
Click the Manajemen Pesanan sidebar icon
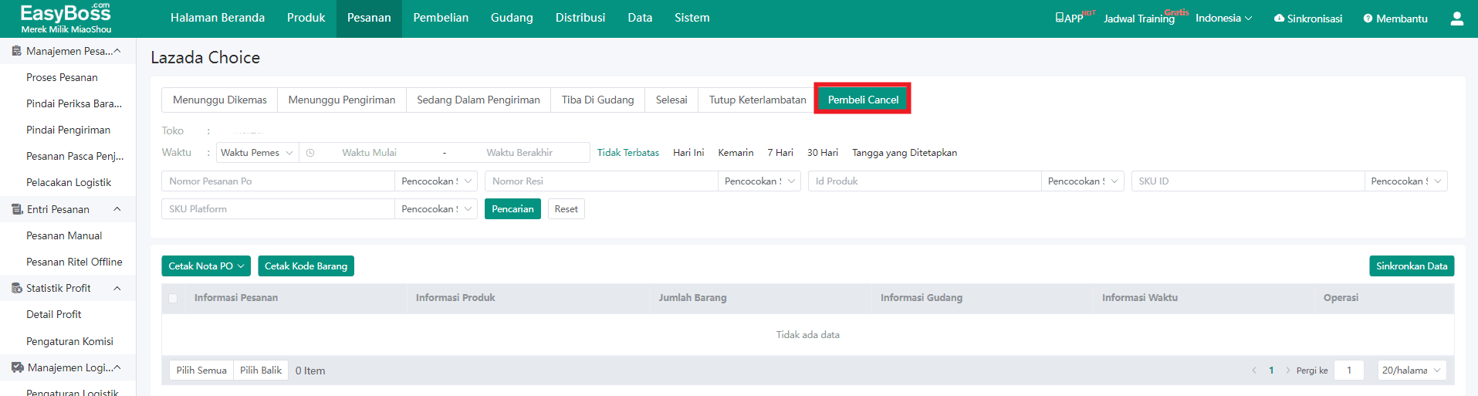(16, 51)
